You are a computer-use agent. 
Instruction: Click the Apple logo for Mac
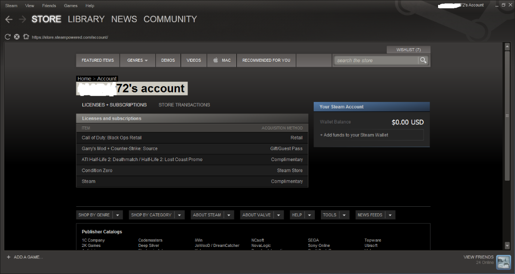tap(215, 60)
